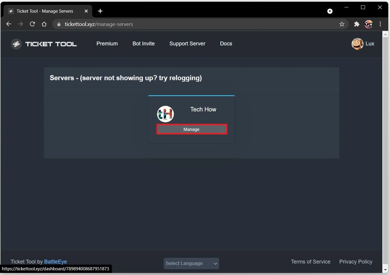Open Terms of Service link
Screen dimensions: 390x275
point(311,262)
